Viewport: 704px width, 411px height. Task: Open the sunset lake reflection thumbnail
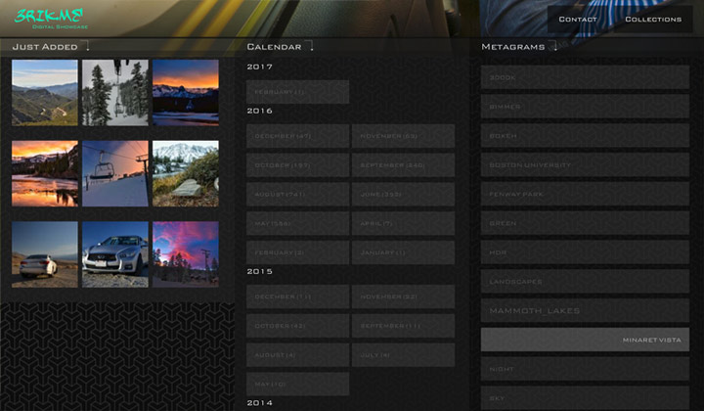pyautogui.click(x=45, y=173)
